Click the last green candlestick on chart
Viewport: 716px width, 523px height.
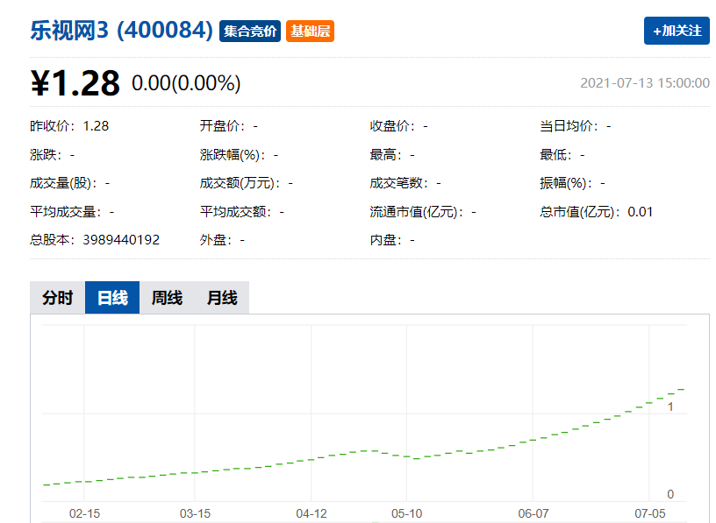[x=681, y=389]
